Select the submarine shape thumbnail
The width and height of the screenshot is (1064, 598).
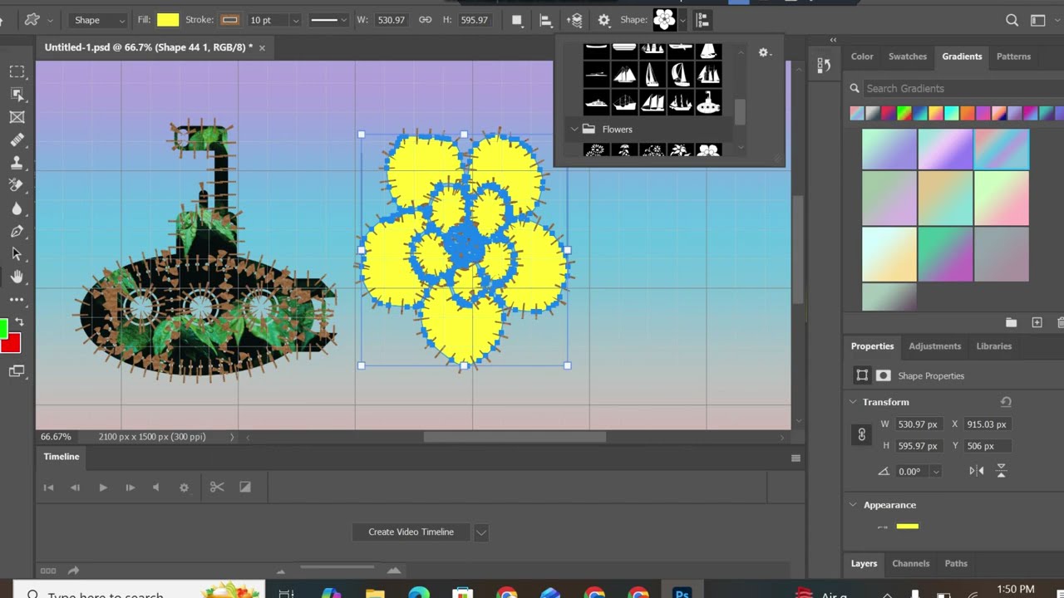708,102
